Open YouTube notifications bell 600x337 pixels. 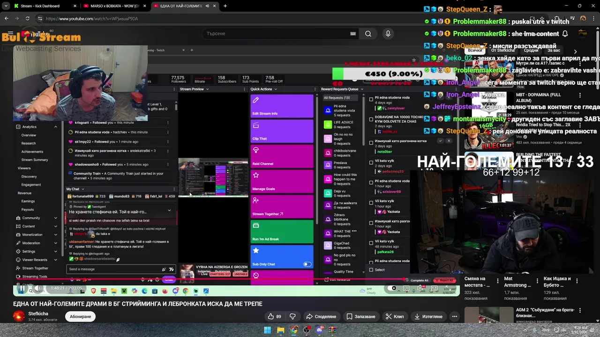tap(565, 34)
